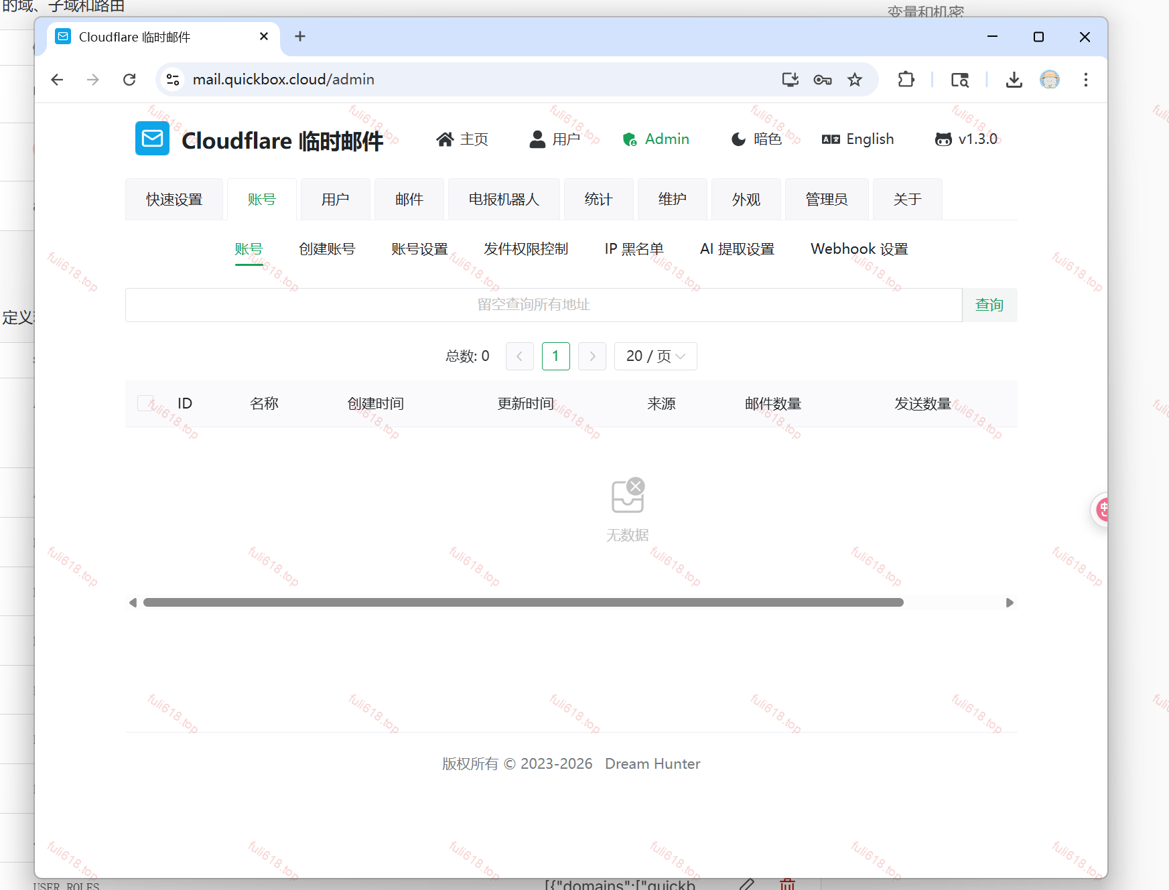
Task: Switch to the 账号设置 sub-tab
Action: 419,249
